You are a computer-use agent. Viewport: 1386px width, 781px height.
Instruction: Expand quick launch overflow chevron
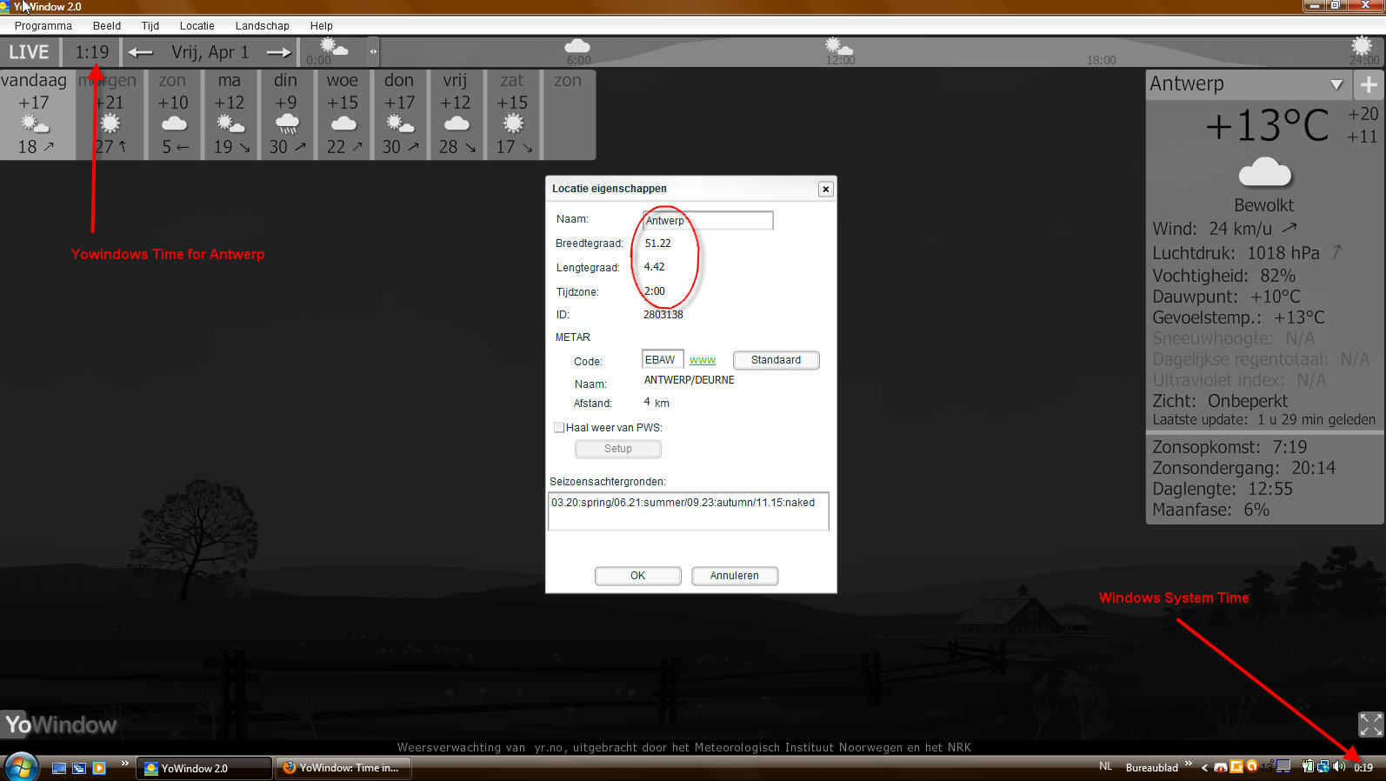[x=124, y=764]
